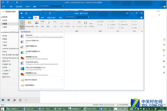Switch to Options (选项) tab in message window
Screen dimensions: 167x111
(x=42, y=17)
